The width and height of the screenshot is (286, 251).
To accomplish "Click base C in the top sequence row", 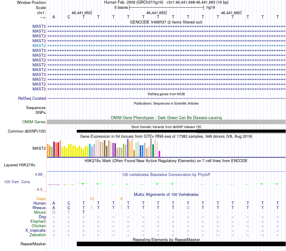I will pyautogui.click(x=69, y=17).
